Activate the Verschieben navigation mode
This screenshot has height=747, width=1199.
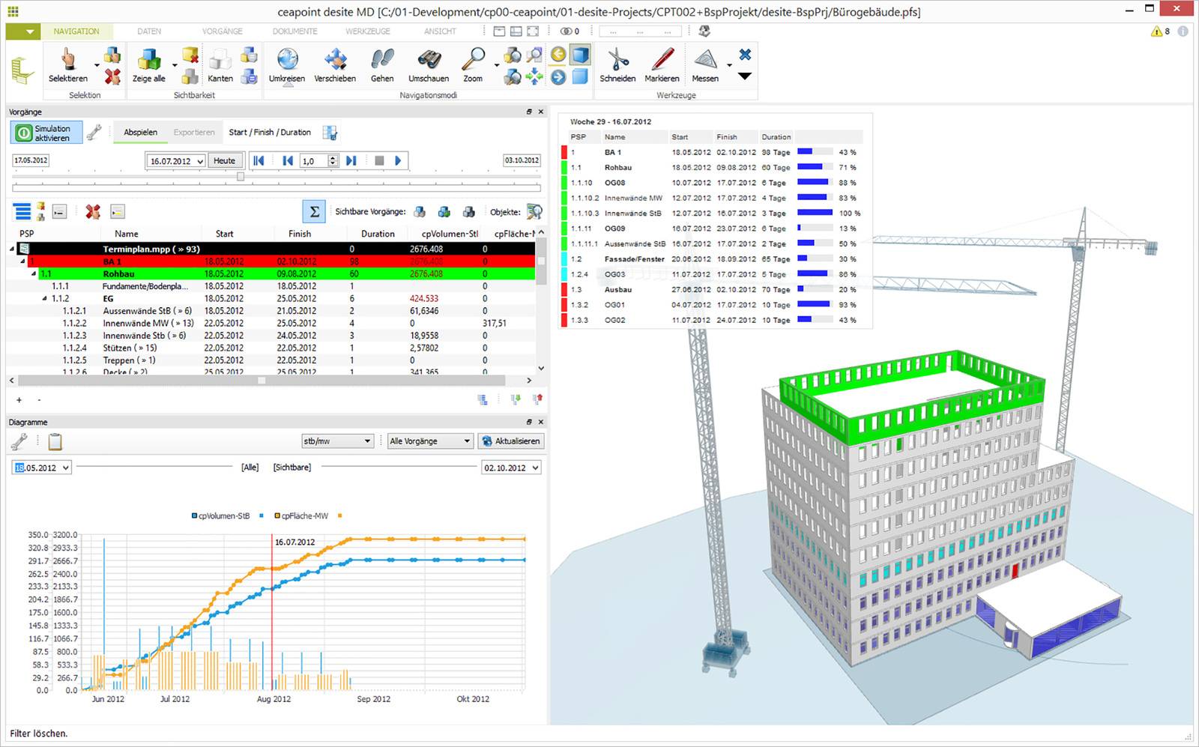pos(335,66)
